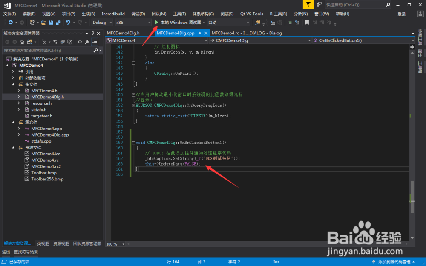Image resolution: width=426 pixels, height=266 pixels.
Task: Open the 输出 panel tab
Action: click(x=6, y=252)
